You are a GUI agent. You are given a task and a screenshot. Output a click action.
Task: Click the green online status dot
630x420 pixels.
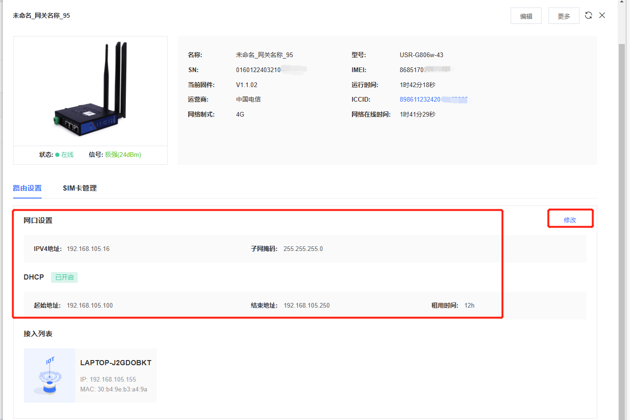click(x=58, y=155)
